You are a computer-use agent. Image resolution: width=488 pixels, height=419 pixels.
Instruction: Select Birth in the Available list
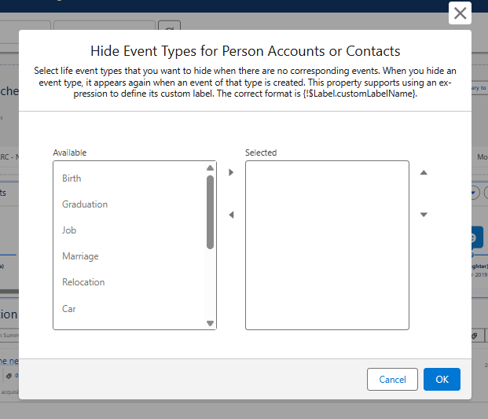(x=72, y=178)
